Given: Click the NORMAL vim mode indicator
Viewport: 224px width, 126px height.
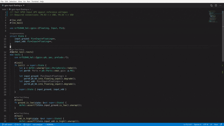Looking at the screenshot, I should [x=50, y=125].
